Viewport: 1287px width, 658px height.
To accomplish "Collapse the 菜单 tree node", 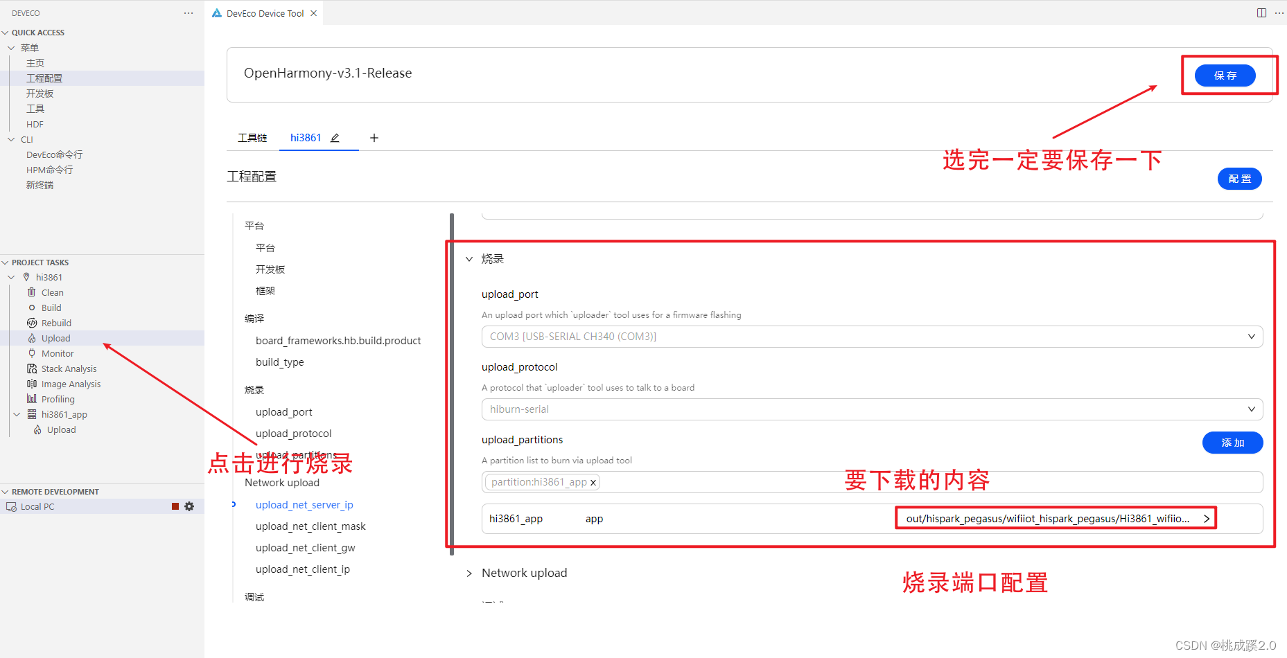I will click(11, 48).
